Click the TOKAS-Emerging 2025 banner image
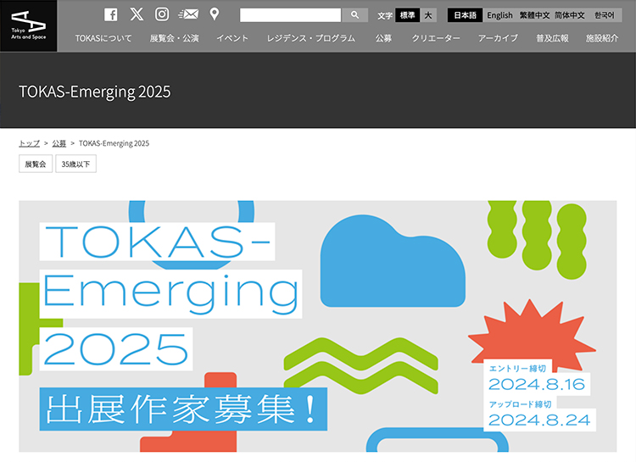Image resolution: width=636 pixels, height=462 pixels. click(318, 326)
